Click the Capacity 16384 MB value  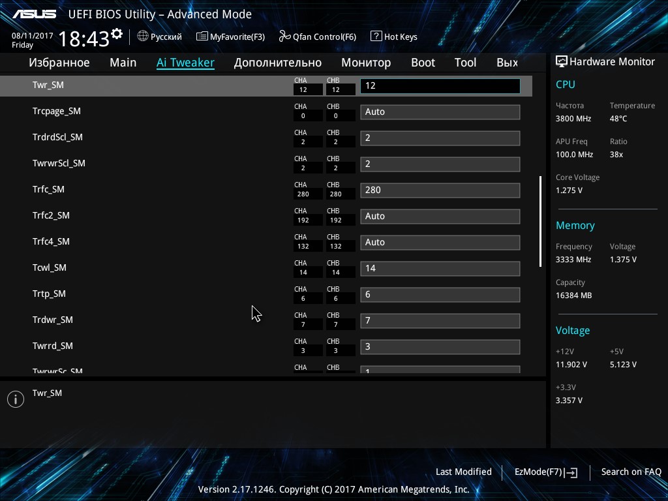point(574,296)
